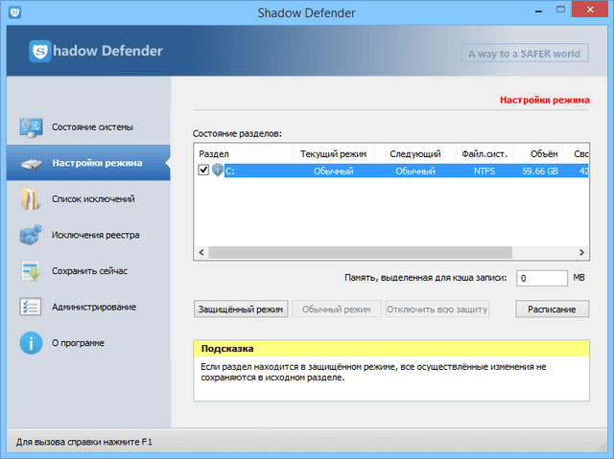
Task: Open the 'Расписание' schedule button
Action: tap(552, 310)
